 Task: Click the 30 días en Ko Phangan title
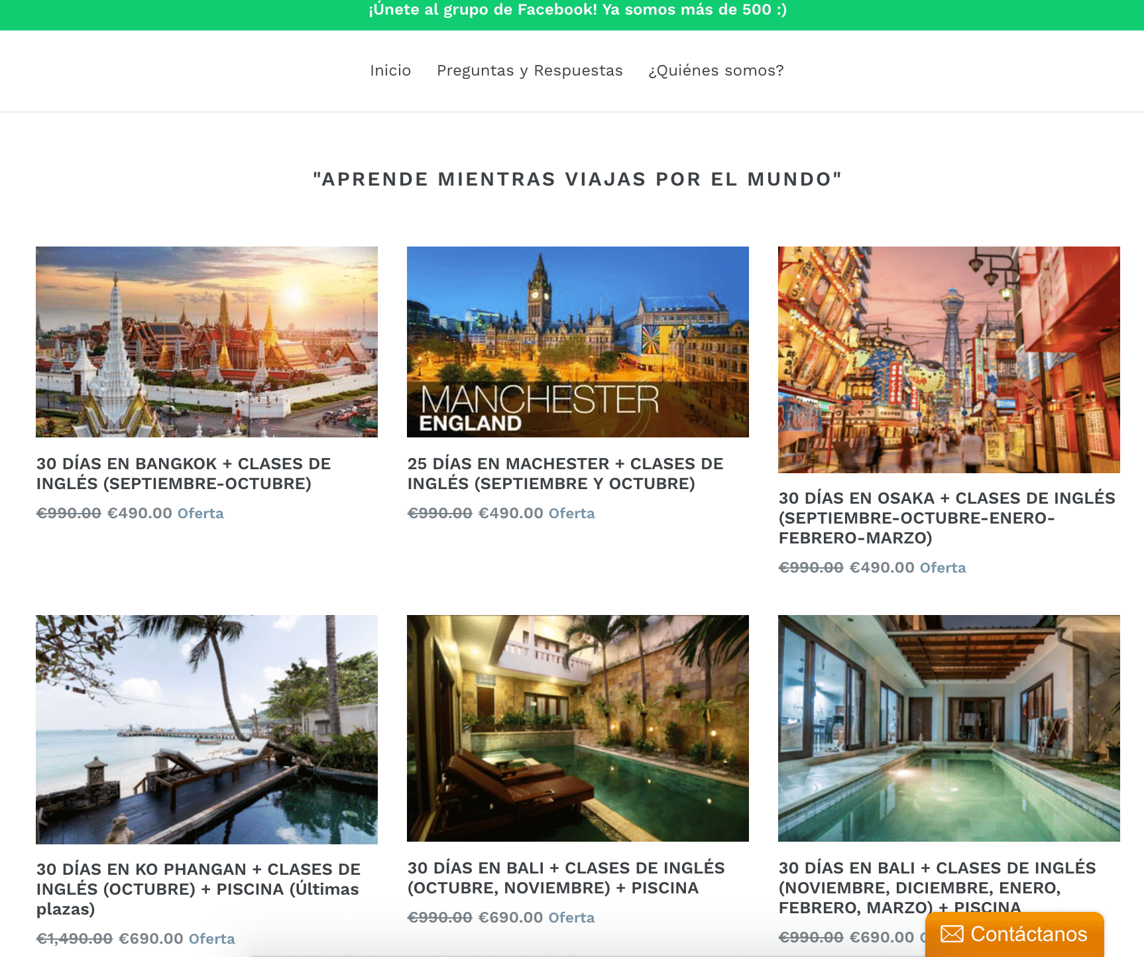(x=198, y=889)
